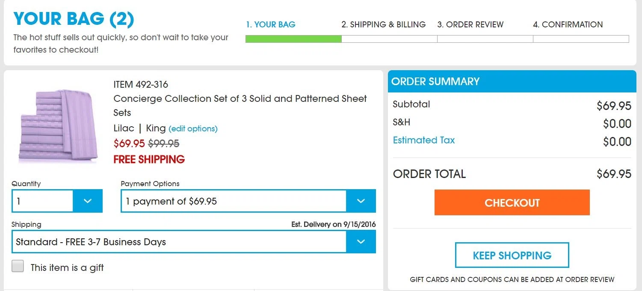Click the Shipping method chevron arrow
The width and height of the screenshot is (642, 291).
[x=361, y=241]
